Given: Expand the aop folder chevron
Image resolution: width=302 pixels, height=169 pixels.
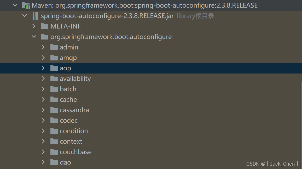Looking at the screenshot, I should tap(43, 68).
